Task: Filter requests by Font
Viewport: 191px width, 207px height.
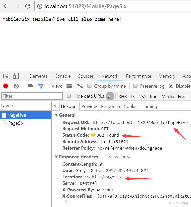Action: click(x=182, y=96)
